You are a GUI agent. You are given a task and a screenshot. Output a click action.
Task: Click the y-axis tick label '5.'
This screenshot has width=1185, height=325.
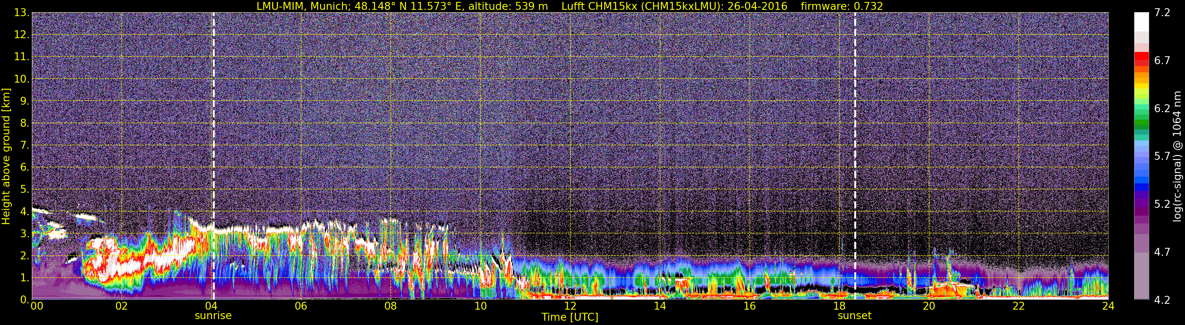click(x=24, y=190)
